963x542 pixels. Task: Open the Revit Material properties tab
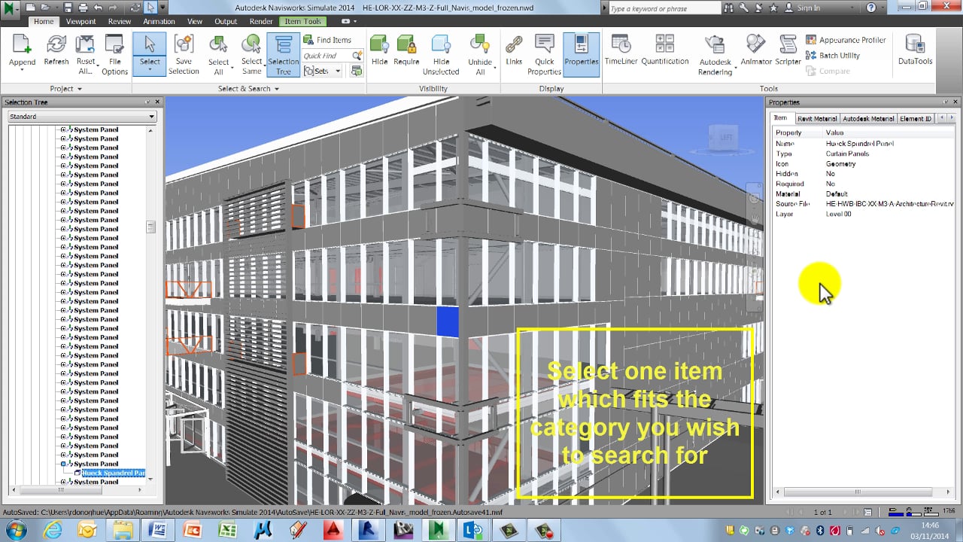816,118
